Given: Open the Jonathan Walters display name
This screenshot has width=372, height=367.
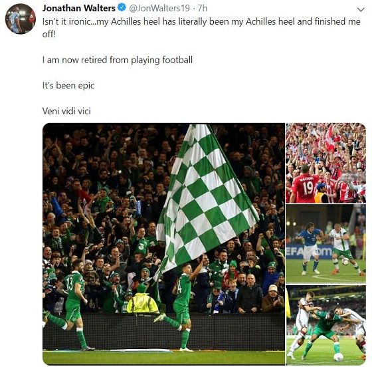Looking at the screenshot, I should (x=79, y=8).
